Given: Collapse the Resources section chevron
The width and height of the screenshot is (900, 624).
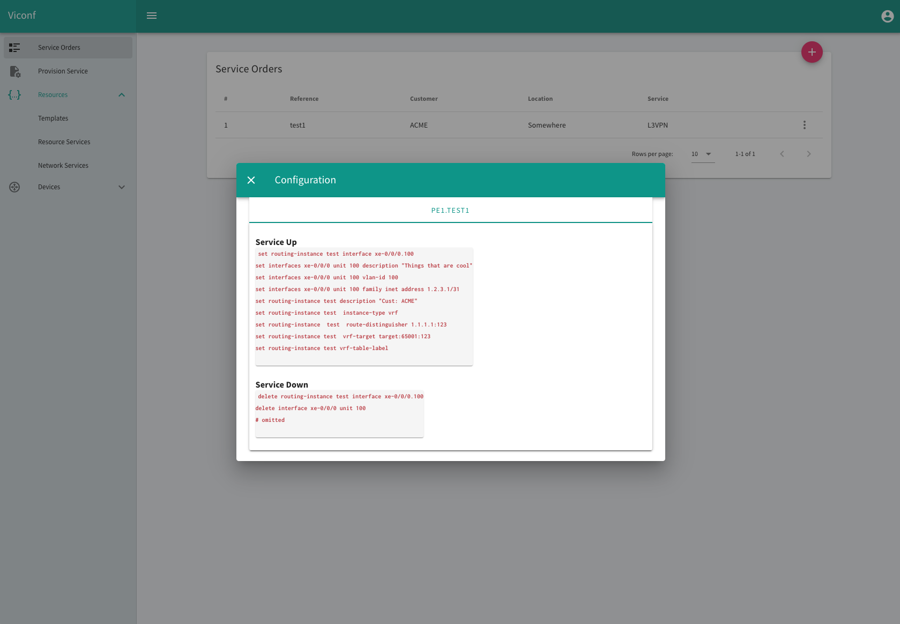Looking at the screenshot, I should point(122,95).
